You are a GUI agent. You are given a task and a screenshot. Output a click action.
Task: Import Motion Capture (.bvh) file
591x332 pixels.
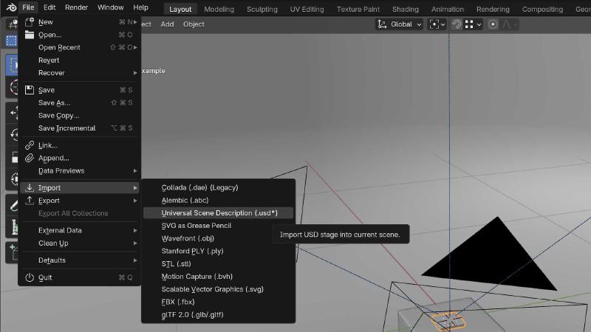pos(218,276)
